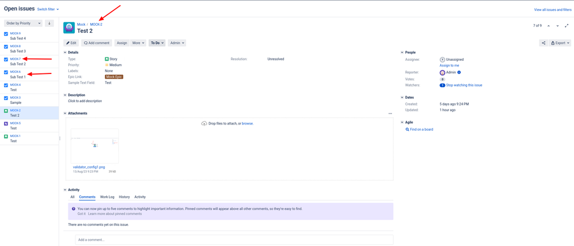The width and height of the screenshot is (574, 246).
Task: Open the Order by Priority dropdown
Action: [x=23, y=23]
